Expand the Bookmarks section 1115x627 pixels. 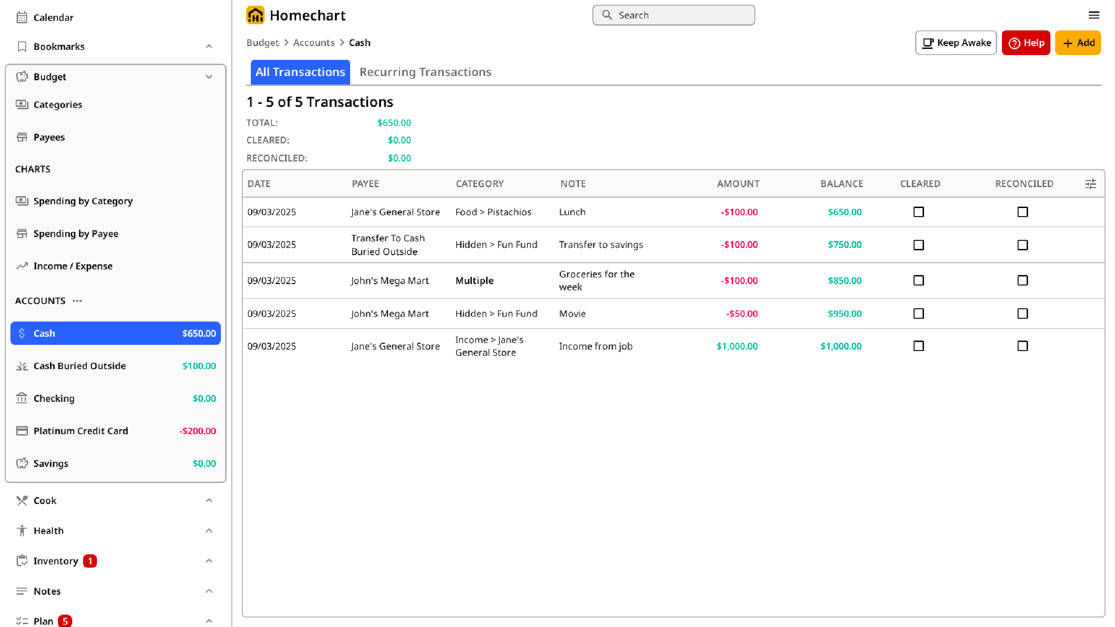click(209, 47)
